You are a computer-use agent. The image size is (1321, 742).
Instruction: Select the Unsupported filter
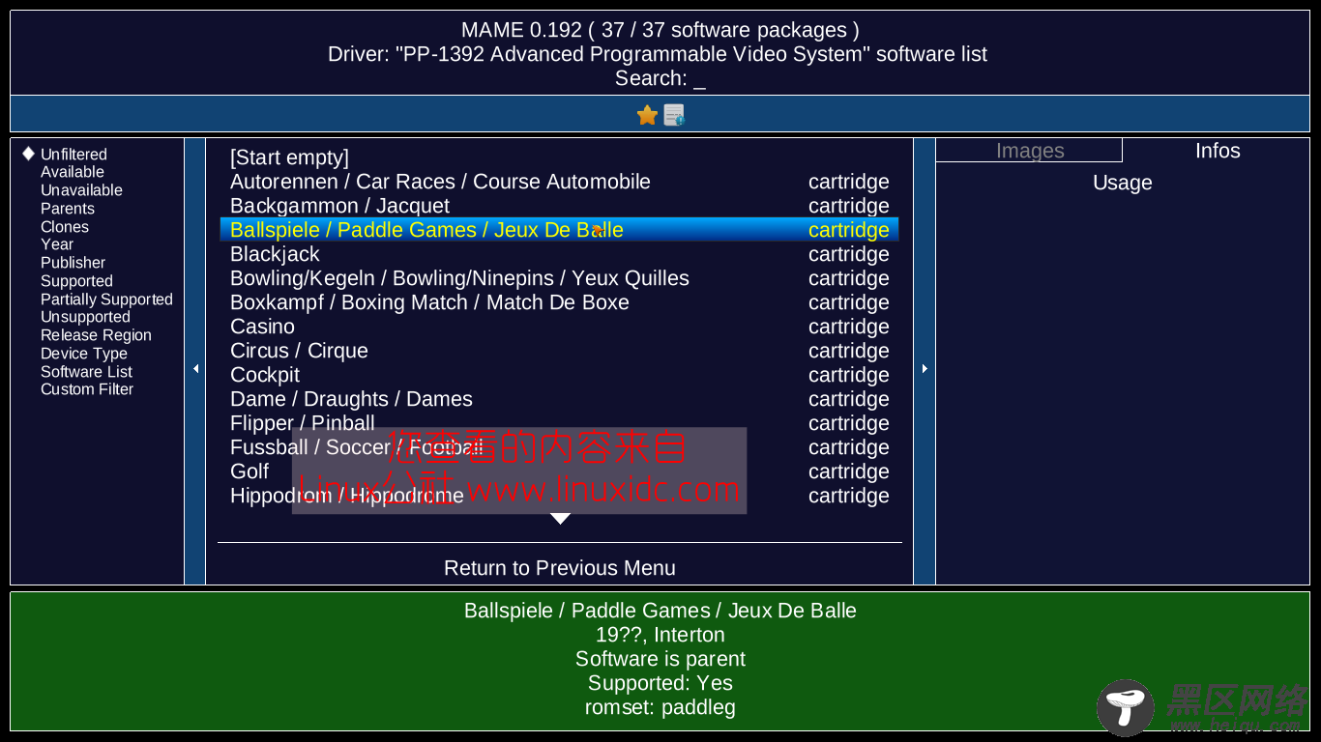pyautogui.click(x=85, y=317)
